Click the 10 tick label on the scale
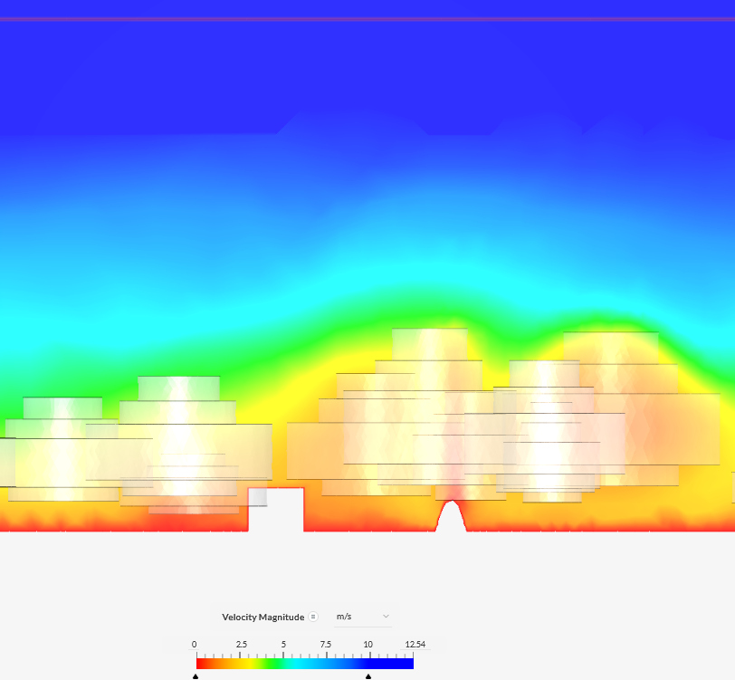Screen dimensions: 735x680 368,644
